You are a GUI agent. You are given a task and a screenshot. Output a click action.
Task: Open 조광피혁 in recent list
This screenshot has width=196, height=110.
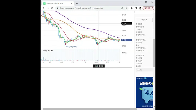(139, 32)
